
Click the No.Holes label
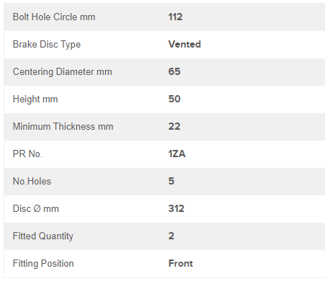point(32,181)
